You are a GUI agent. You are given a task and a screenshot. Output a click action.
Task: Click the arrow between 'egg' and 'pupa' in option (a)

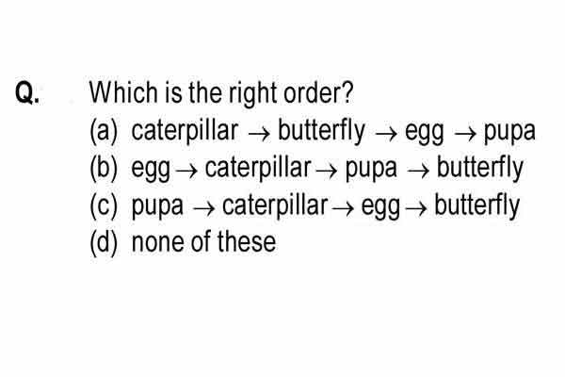pyautogui.click(x=465, y=134)
